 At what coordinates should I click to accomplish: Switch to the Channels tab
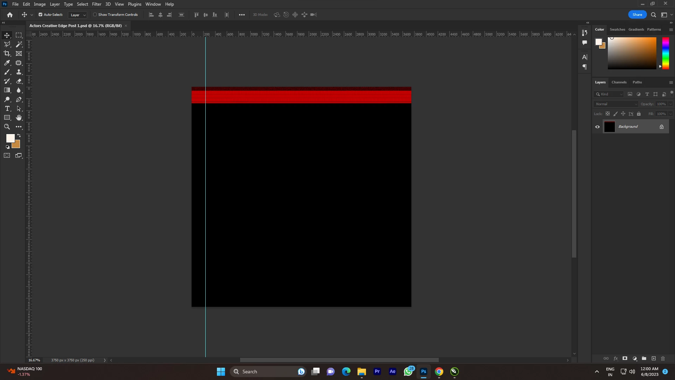click(619, 82)
